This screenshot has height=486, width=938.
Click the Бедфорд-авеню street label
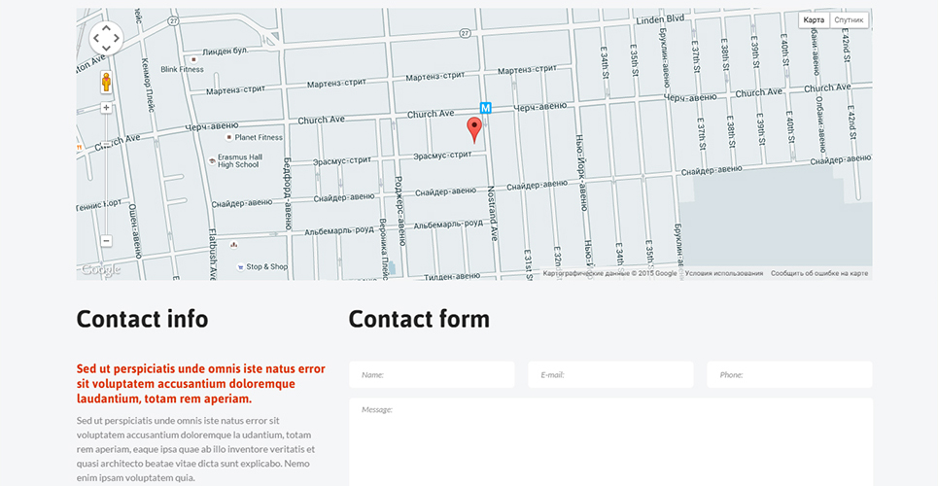(288, 193)
